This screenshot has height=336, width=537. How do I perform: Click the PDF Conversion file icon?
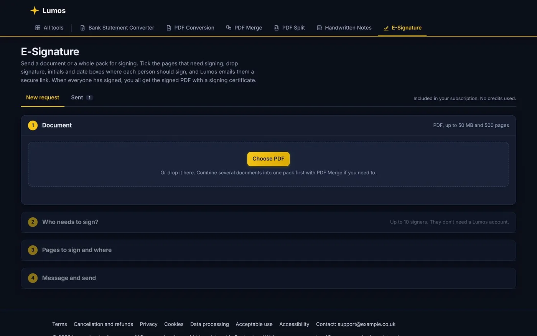point(168,28)
